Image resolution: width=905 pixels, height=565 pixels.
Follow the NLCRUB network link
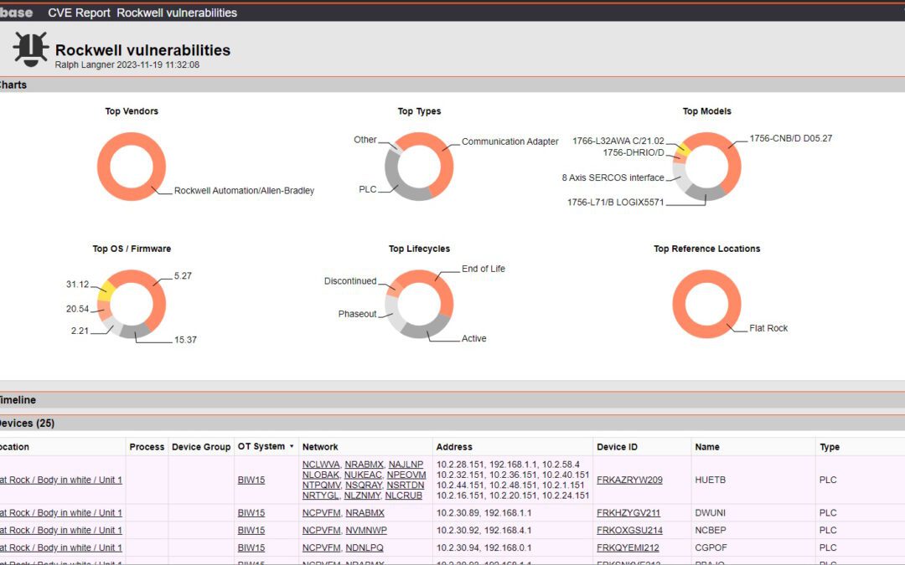click(403, 496)
